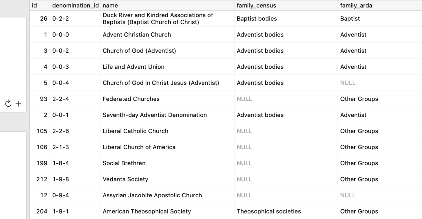The height and width of the screenshot is (219, 422).
Task: Click the plus icon to add item
Action: point(18,103)
